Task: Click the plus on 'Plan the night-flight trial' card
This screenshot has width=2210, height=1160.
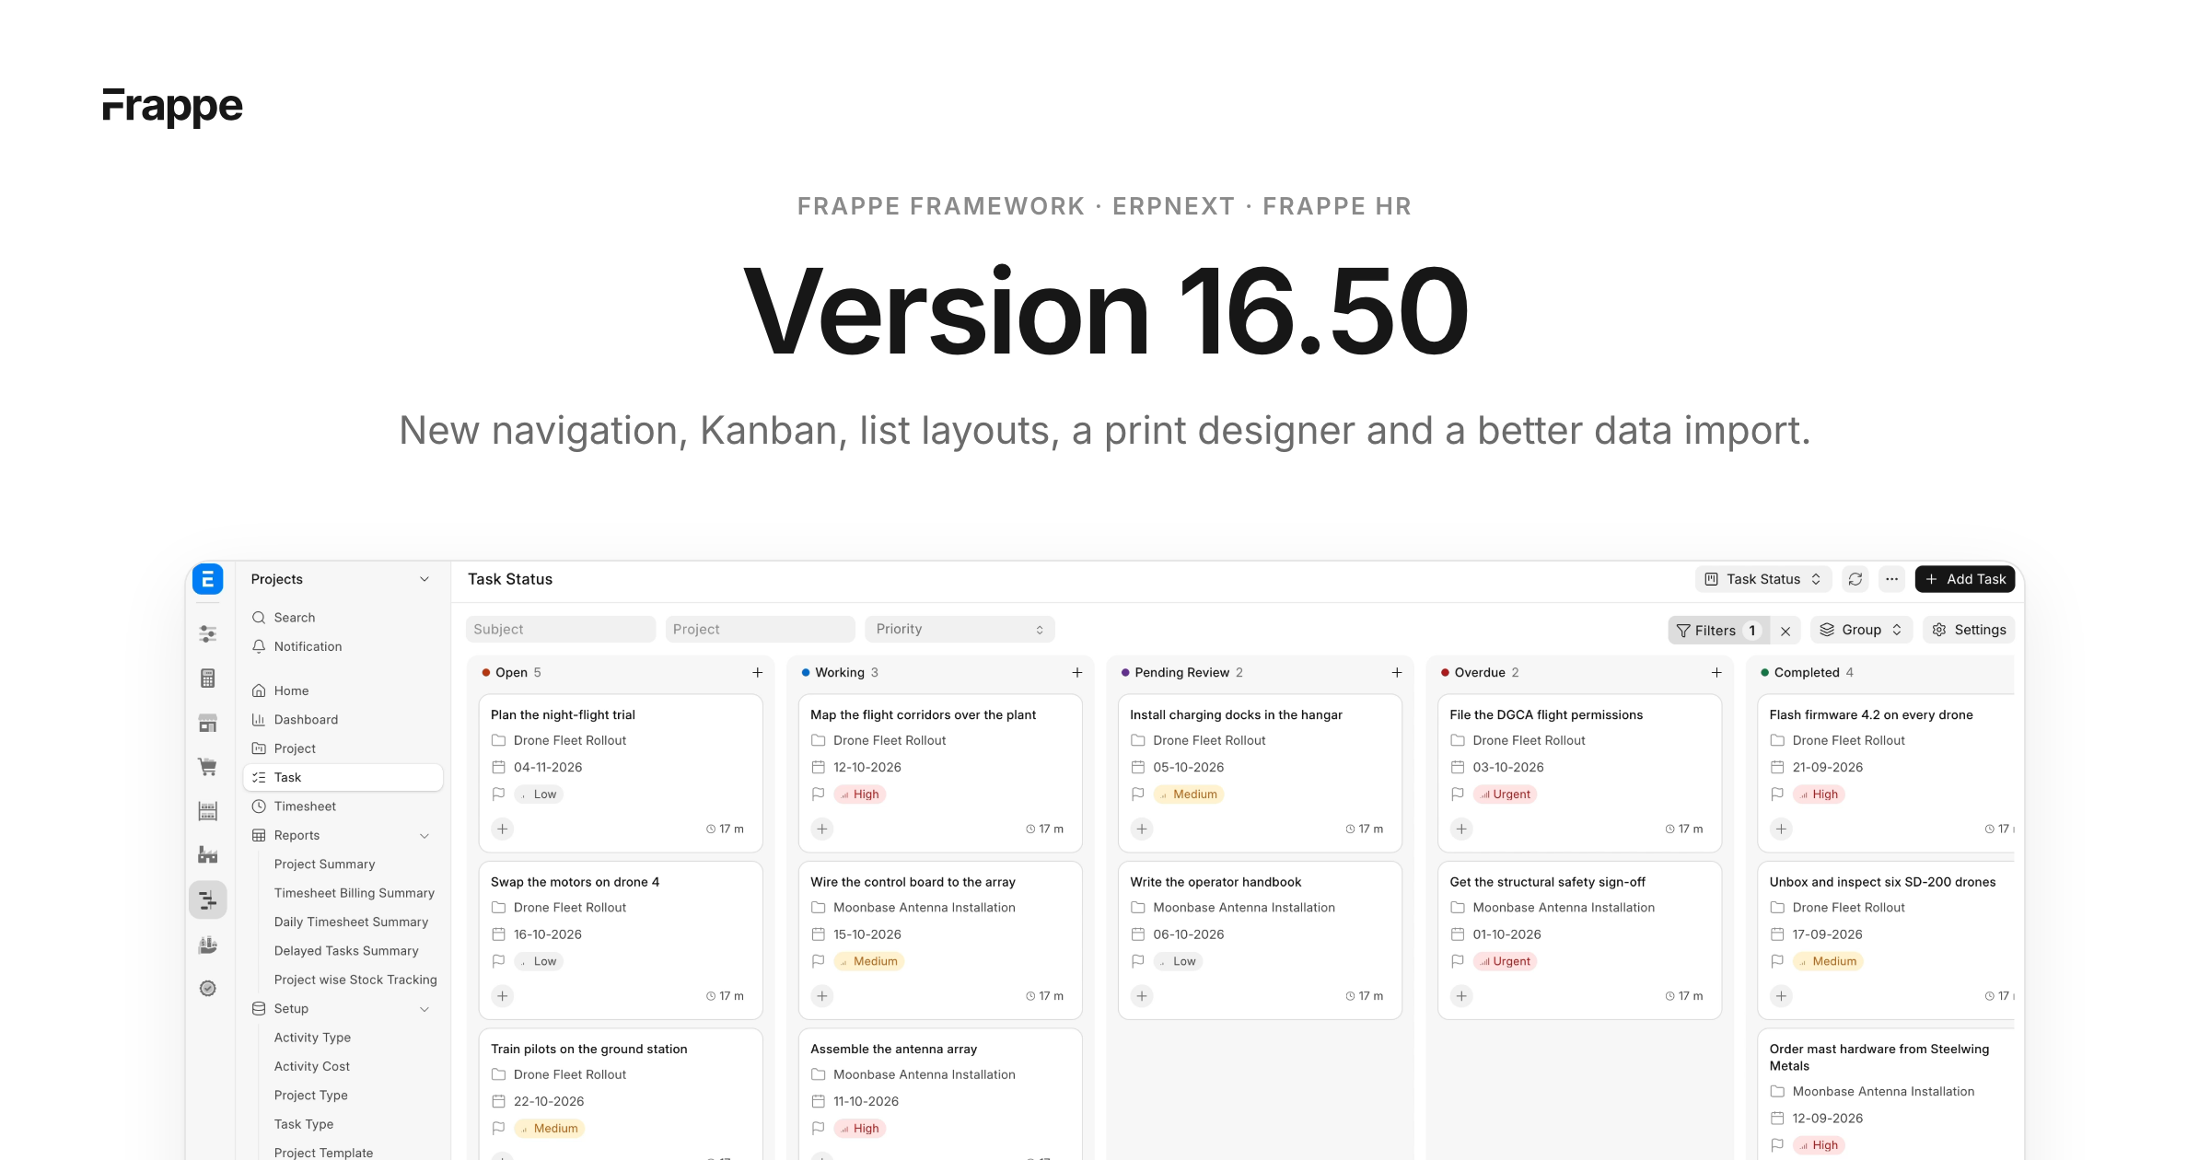Action: click(503, 829)
